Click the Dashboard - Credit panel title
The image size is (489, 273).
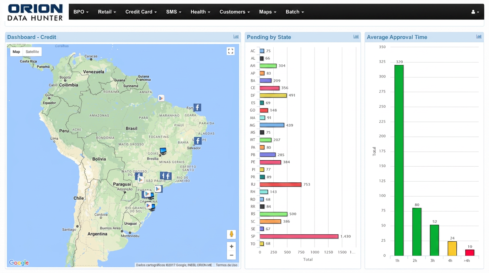tap(32, 37)
